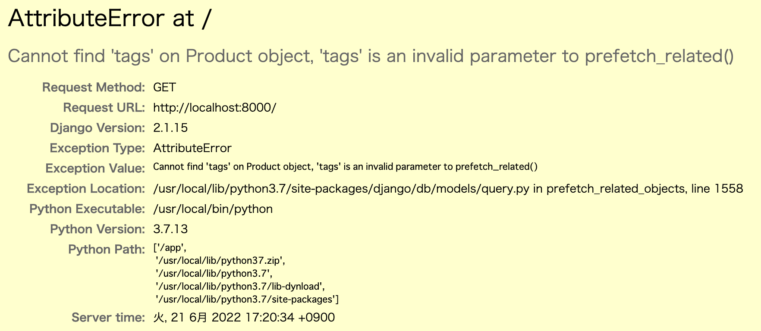Click the "Exception Type:" label

97,148
